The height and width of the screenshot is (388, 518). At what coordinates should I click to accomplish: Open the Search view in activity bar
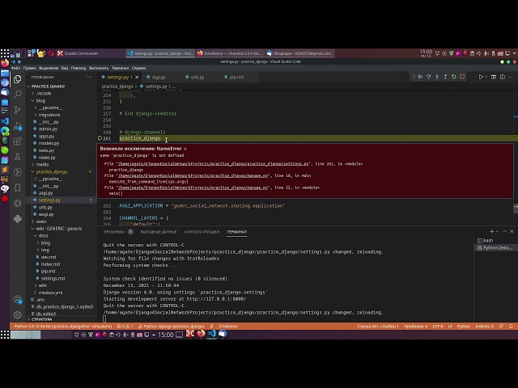[18, 95]
